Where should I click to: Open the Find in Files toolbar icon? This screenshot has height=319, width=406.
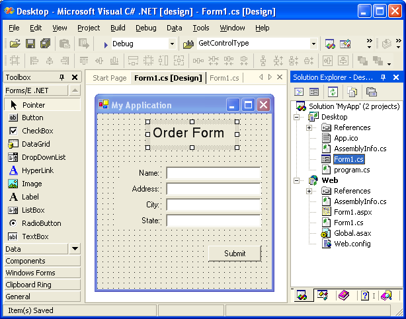[188, 44]
